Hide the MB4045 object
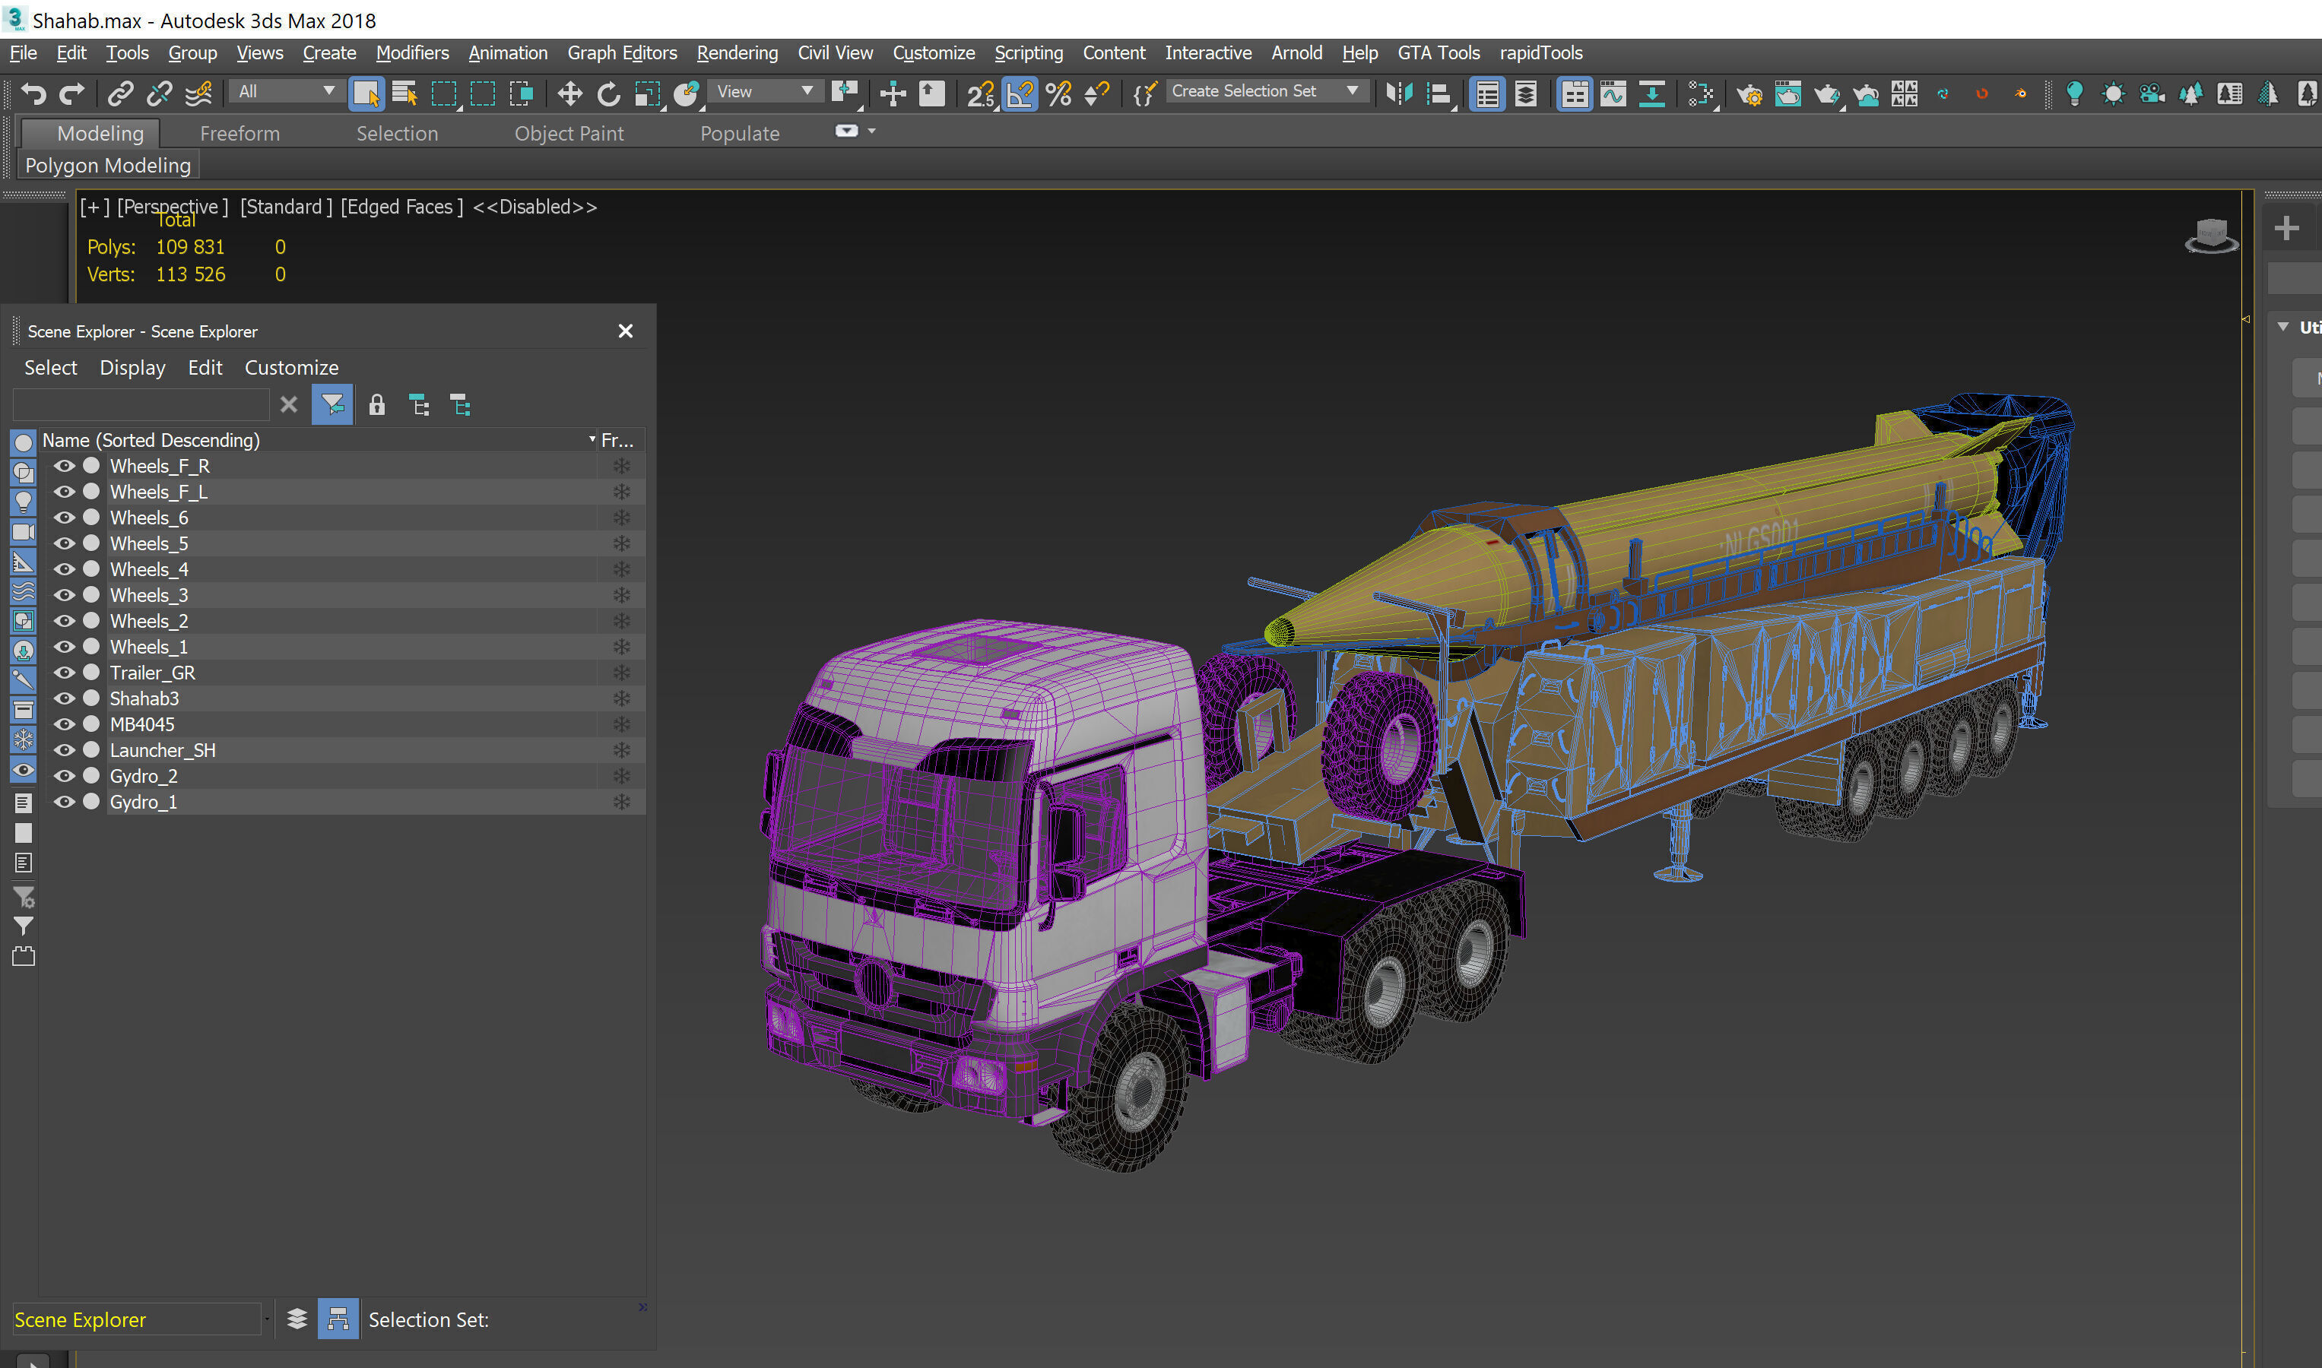This screenshot has height=1368, width=2322. click(x=64, y=724)
